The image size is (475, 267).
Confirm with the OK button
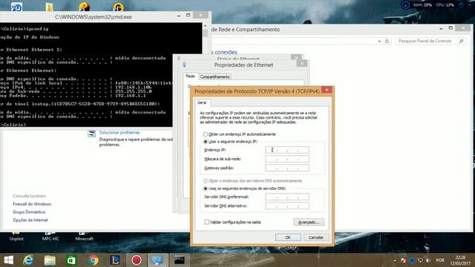click(x=288, y=237)
